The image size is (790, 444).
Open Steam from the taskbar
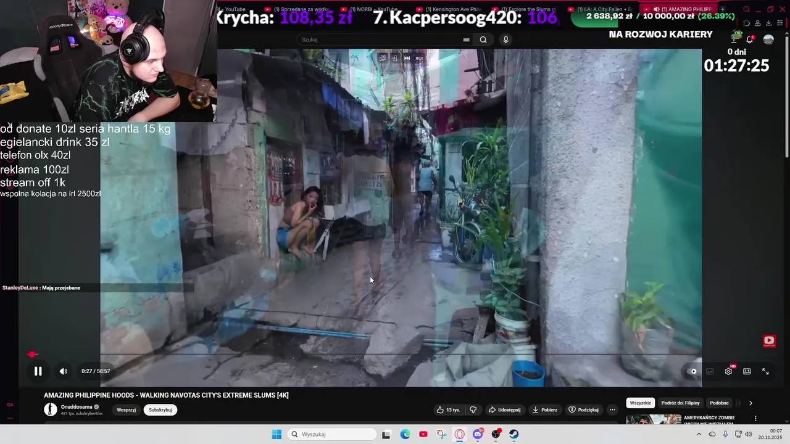pyautogui.click(x=513, y=434)
